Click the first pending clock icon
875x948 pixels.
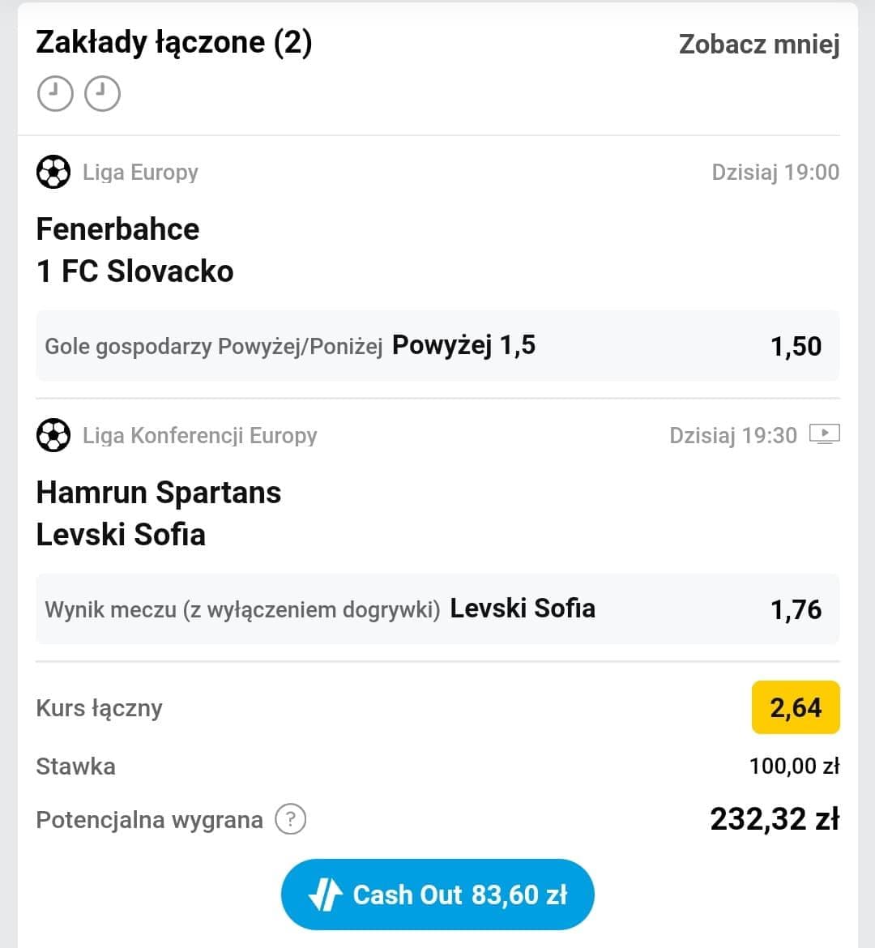[55, 94]
